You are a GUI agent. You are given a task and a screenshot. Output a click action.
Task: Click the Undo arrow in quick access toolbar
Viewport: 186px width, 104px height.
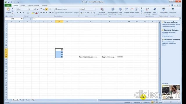11,2
